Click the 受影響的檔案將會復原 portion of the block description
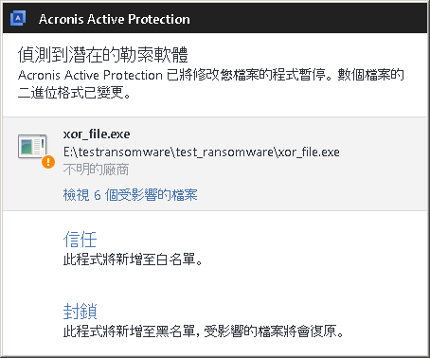430x358 pixels. coord(274,331)
